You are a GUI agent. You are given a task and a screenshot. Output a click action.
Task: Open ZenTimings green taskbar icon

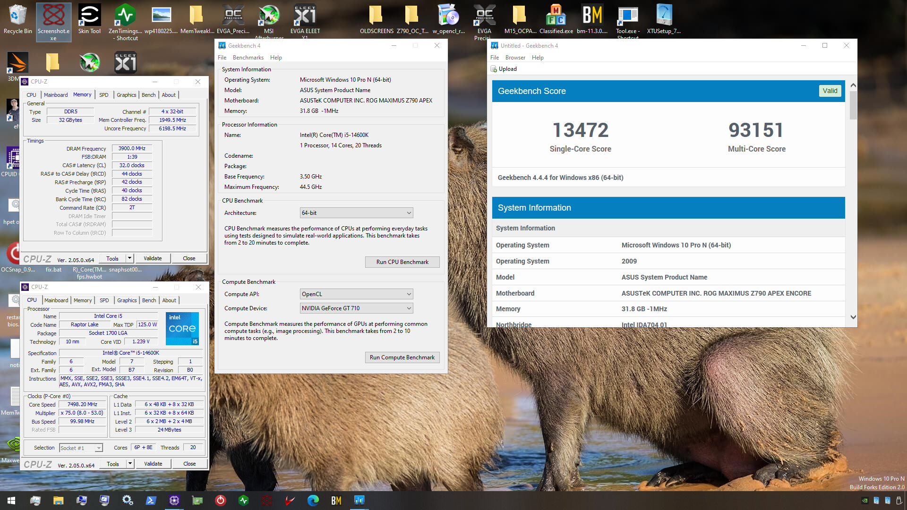coord(243,501)
